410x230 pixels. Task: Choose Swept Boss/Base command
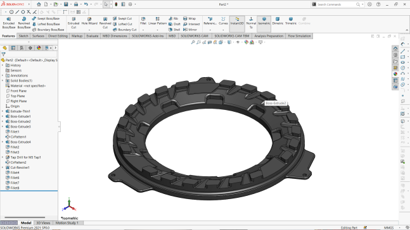(x=46, y=18)
